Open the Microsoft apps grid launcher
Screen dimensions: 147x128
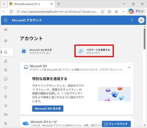coord(6,20)
